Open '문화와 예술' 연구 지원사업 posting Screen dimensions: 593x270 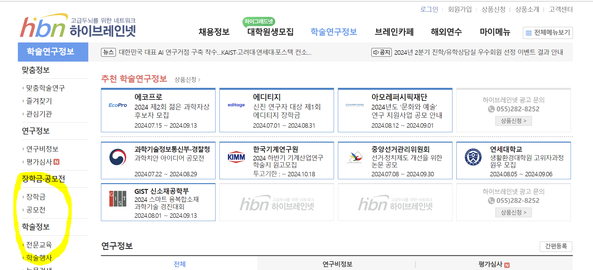[407, 111]
